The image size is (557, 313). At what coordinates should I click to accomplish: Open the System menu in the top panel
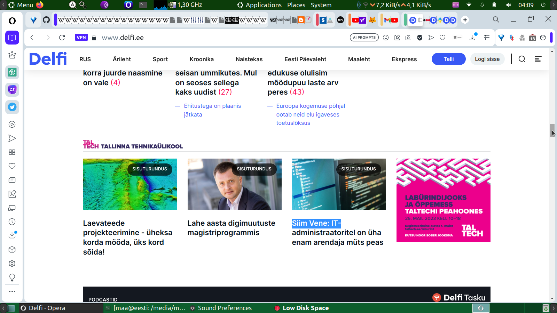click(321, 5)
